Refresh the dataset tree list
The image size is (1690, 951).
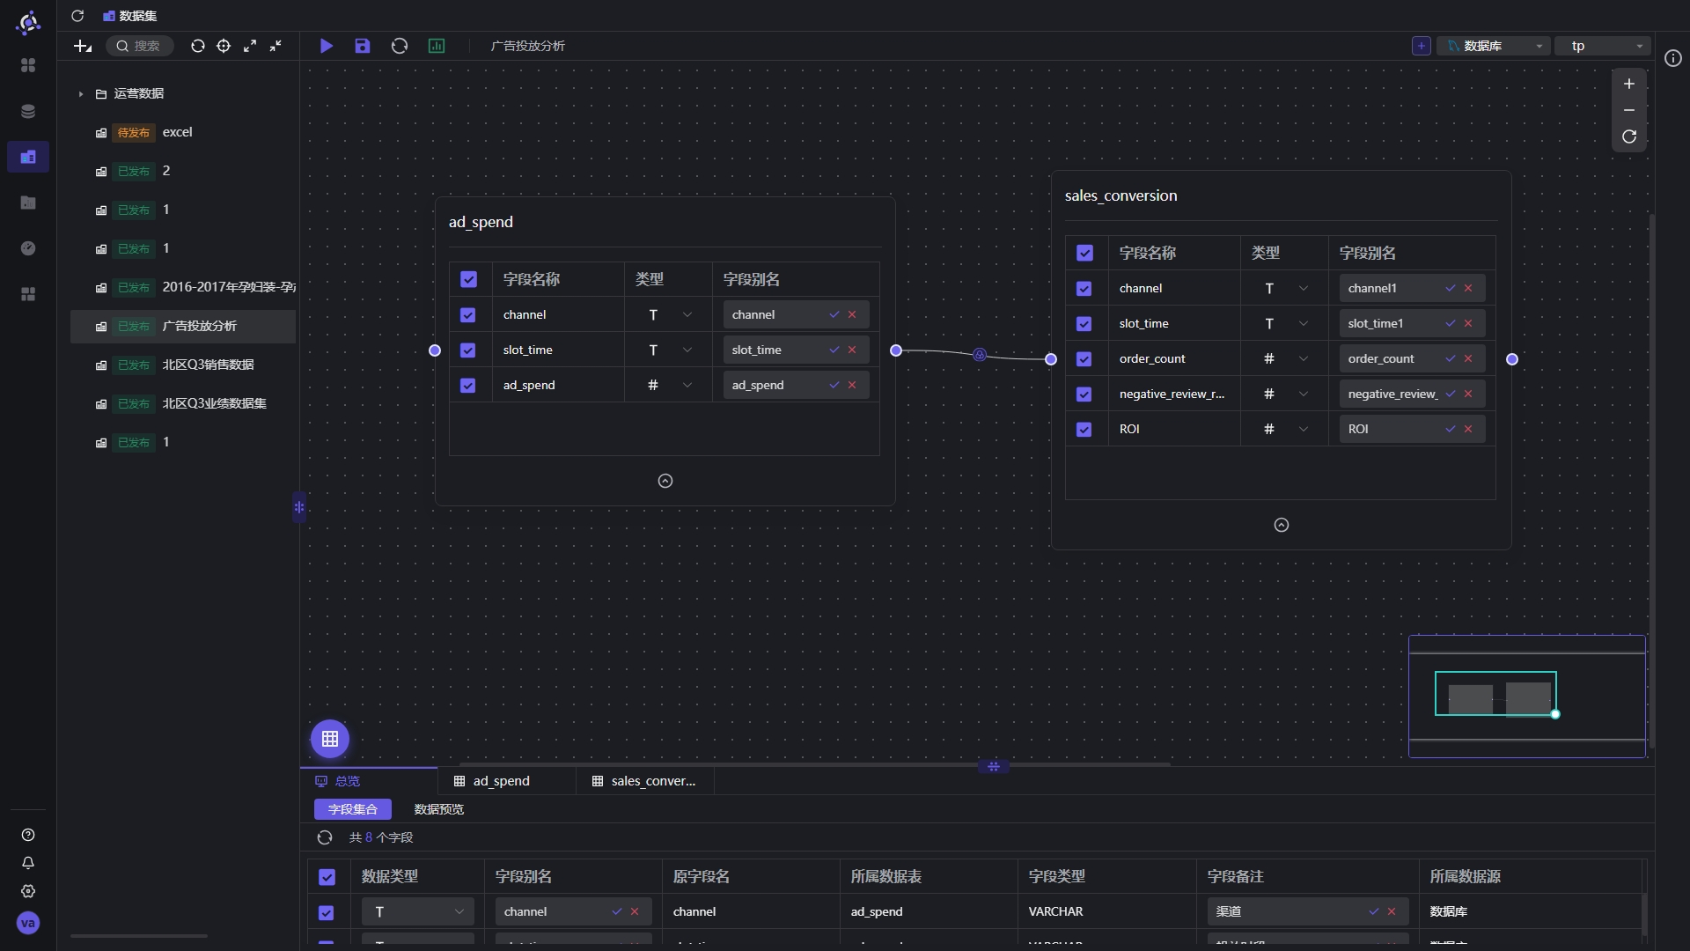pyautogui.click(x=198, y=46)
